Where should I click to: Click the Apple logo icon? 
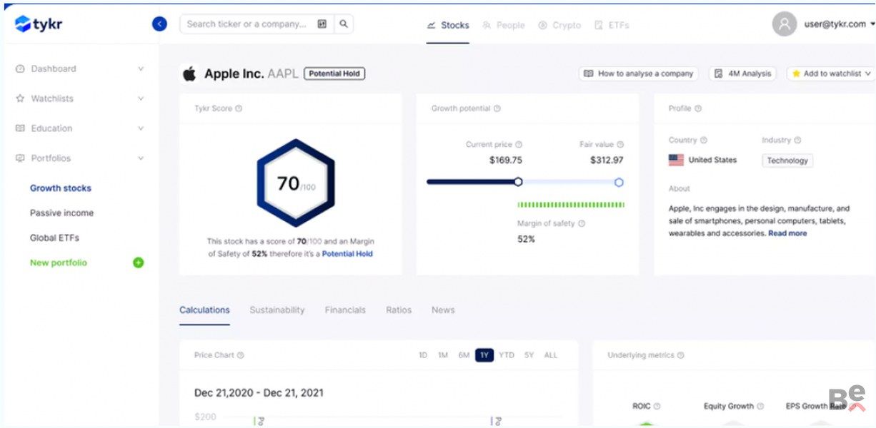click(x=189, y=73)
